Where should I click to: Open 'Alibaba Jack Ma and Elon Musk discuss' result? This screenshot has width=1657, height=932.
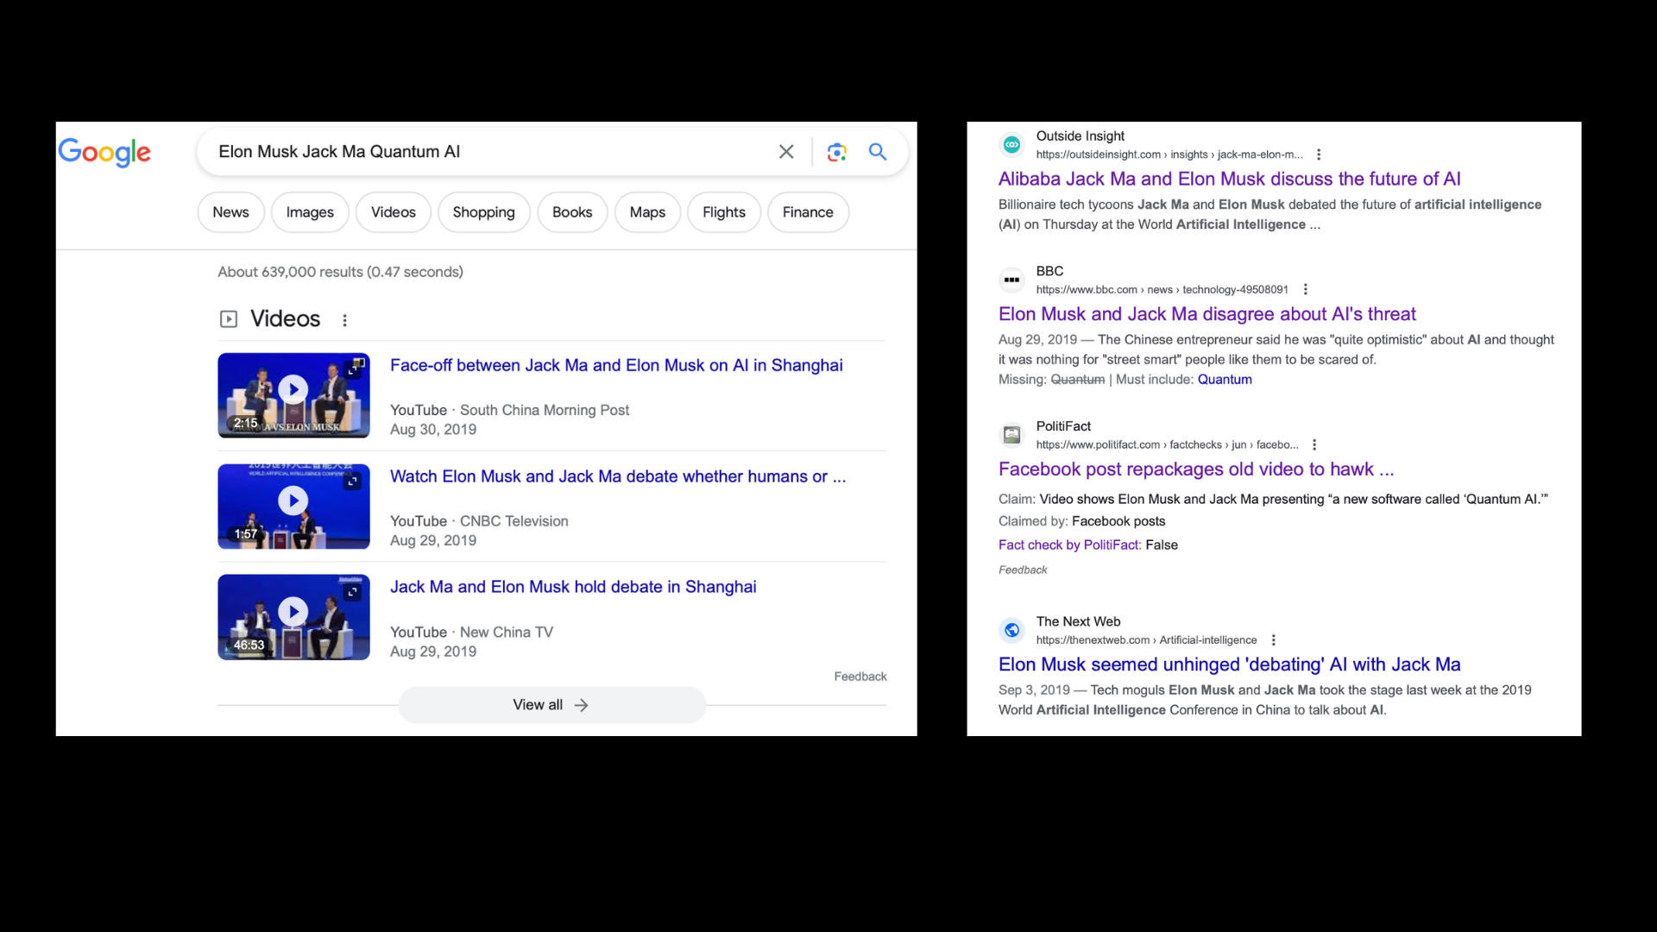[1229, 179]
